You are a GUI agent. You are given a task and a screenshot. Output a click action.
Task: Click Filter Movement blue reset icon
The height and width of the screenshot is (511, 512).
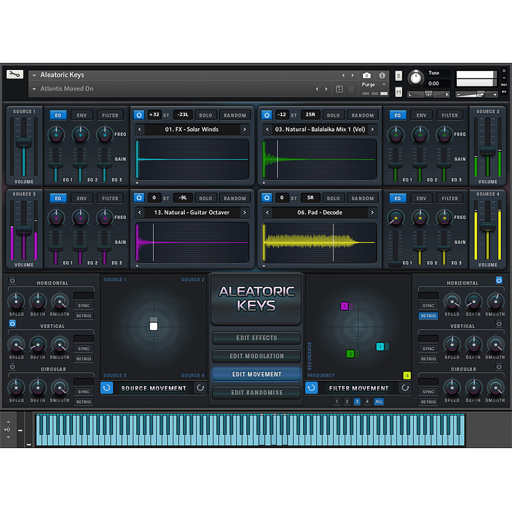coord(311,388)
